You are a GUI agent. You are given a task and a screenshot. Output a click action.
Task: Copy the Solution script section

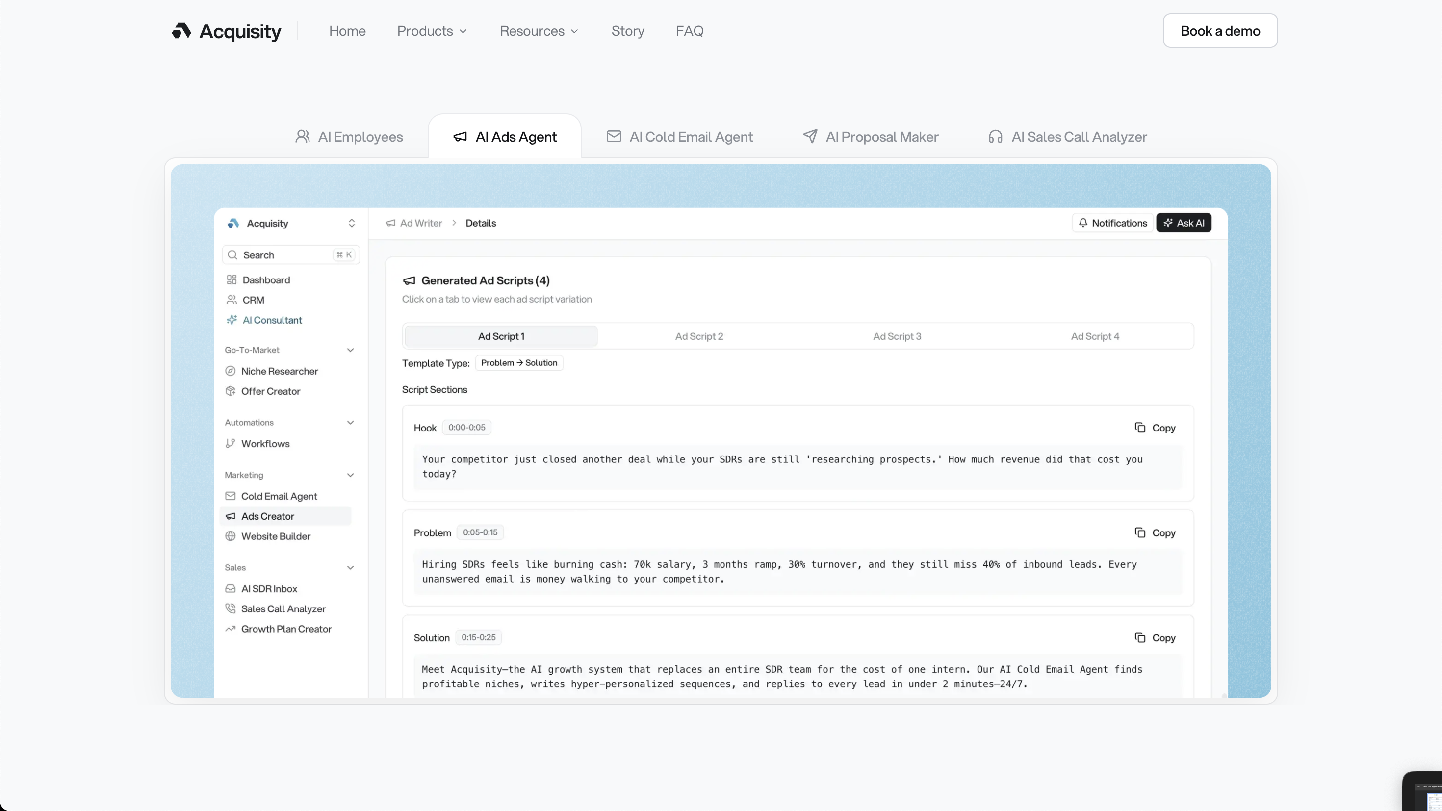point(1155,637)
